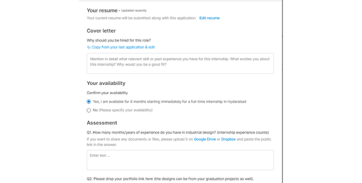Open the Dropbox link
The image size is (362, 183).
229,139
